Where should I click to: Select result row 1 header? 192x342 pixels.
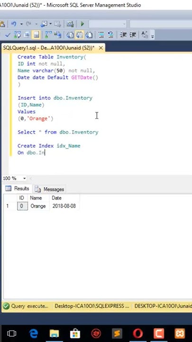pyautogui.click(x=10, y=206)
